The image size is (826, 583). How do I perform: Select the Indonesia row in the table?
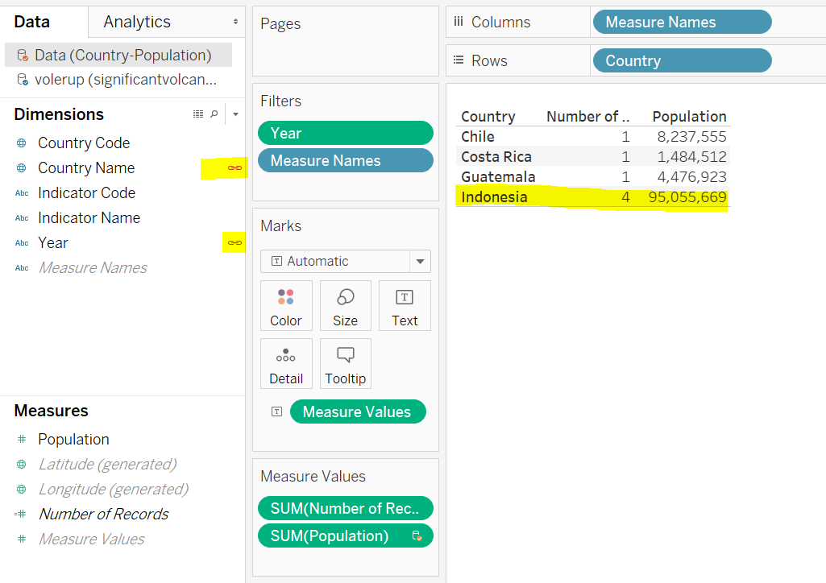[494, 197]
